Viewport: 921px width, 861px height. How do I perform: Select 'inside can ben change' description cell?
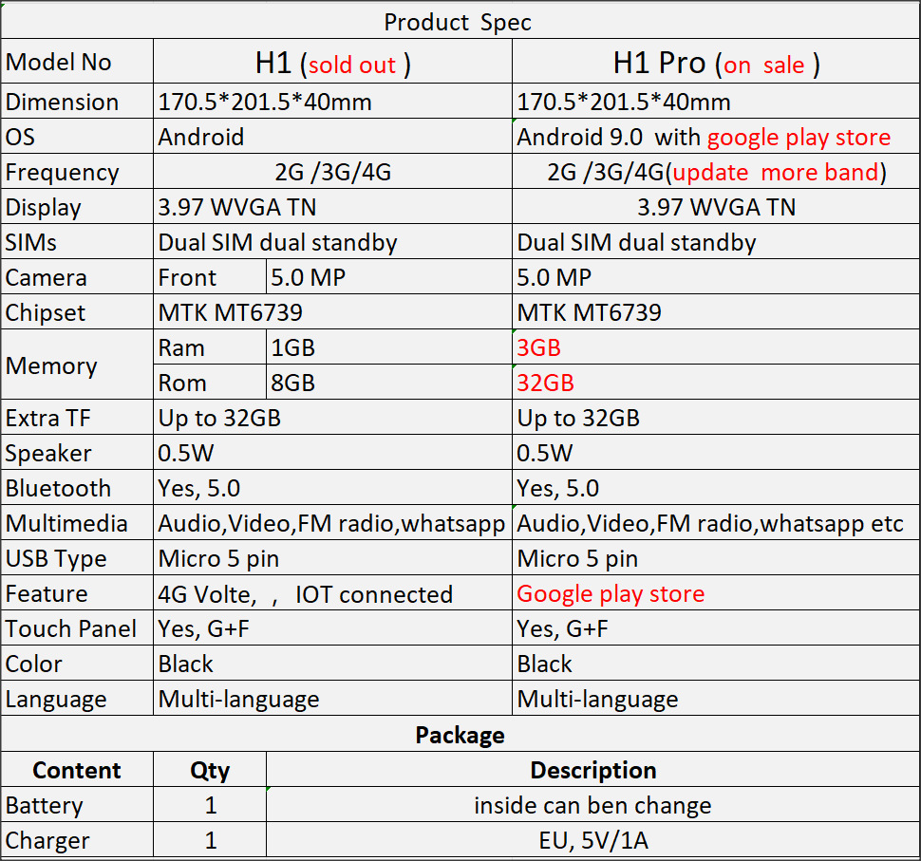coord(593,805)
